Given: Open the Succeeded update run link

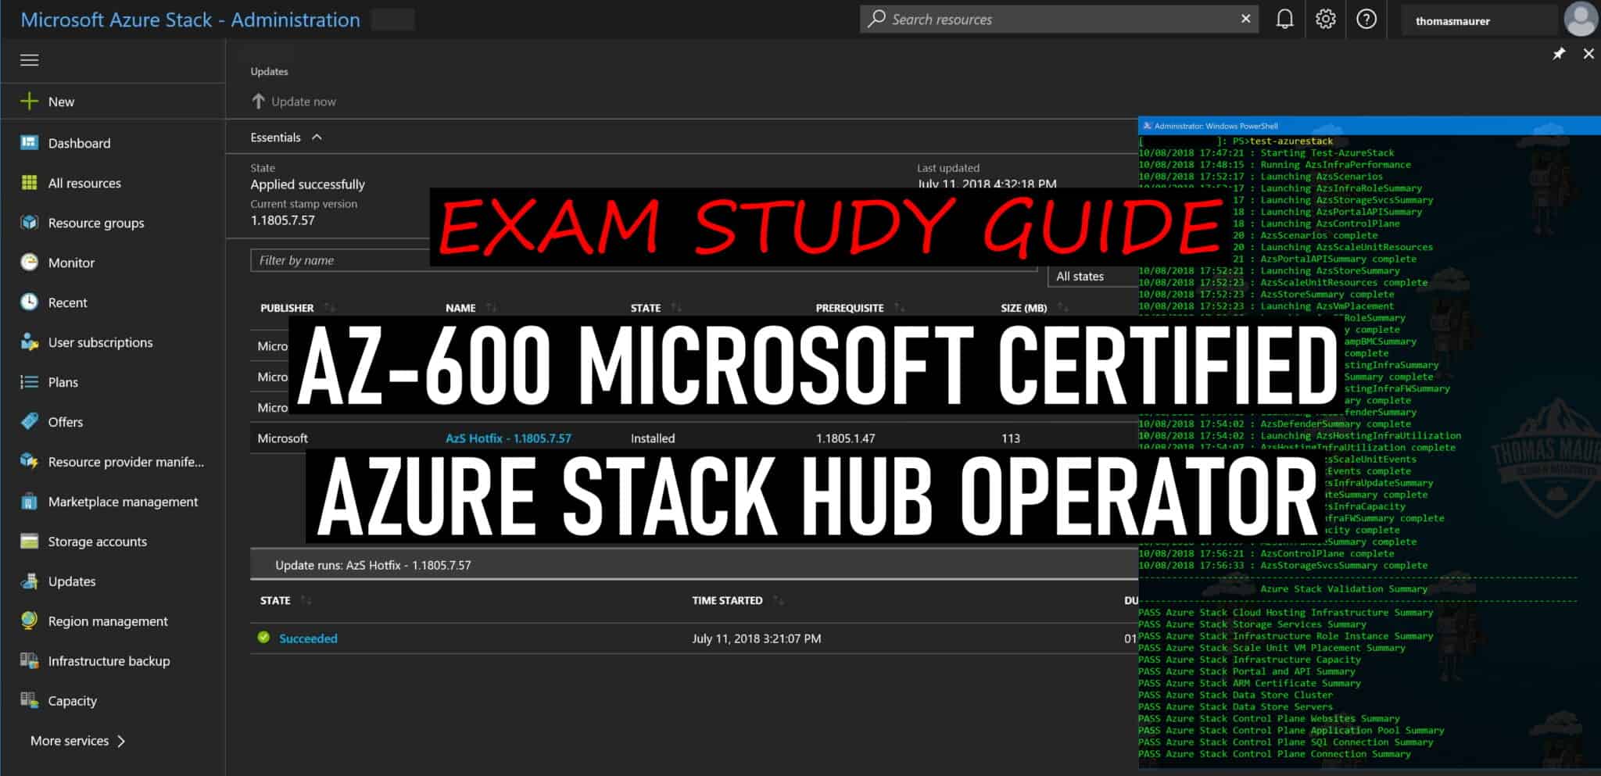Looking at the screenshot, I should point(308,638).
